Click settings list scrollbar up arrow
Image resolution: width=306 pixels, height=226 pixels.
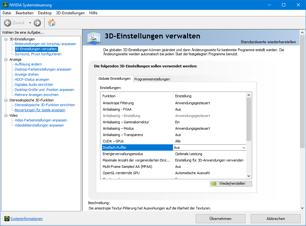(x=249, y=95)
